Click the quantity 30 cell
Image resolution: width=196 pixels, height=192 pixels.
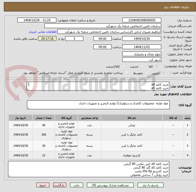[44, 146]
